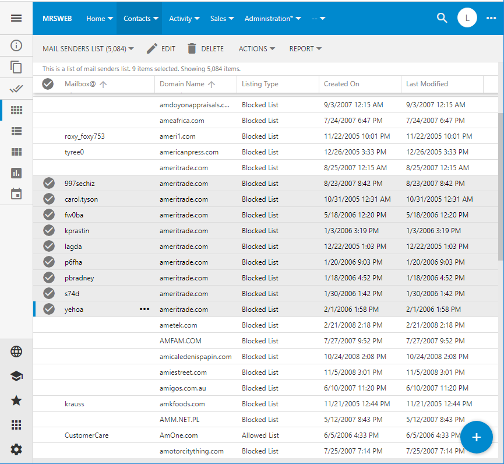Image resolution: width=504 pixels, height=464 pixels.
Task: Uncheck the fw0ba row checkbox
Action: click(x=49, y=215)
